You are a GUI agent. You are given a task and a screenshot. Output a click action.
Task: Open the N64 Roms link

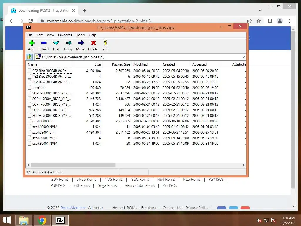[166, 179]
